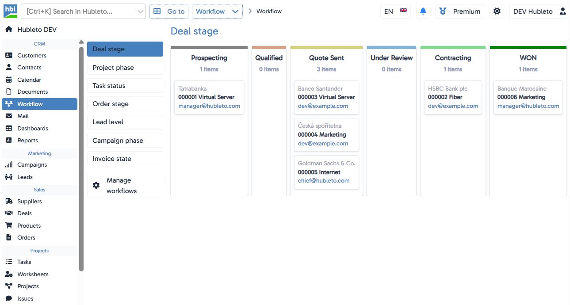Open the DEV Hubleto user profile
570x305 pixels.
pyautogui.click(x=539, y=11)
